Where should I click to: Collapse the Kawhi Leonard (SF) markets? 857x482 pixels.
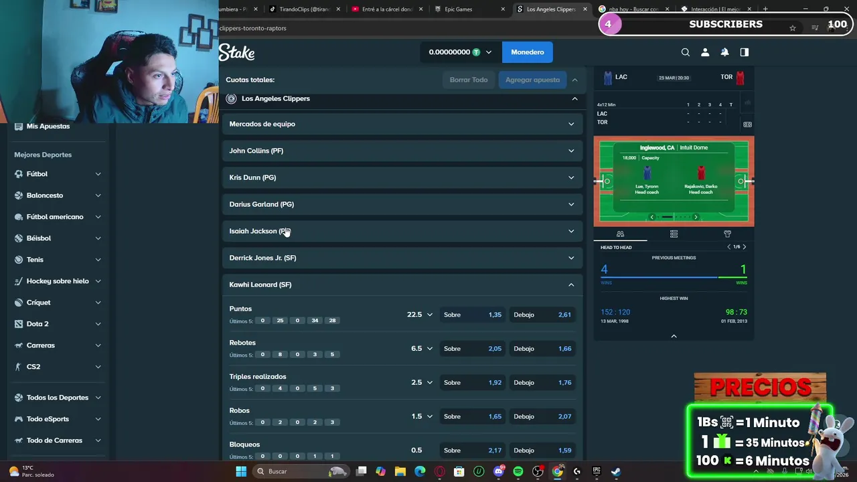402,285
